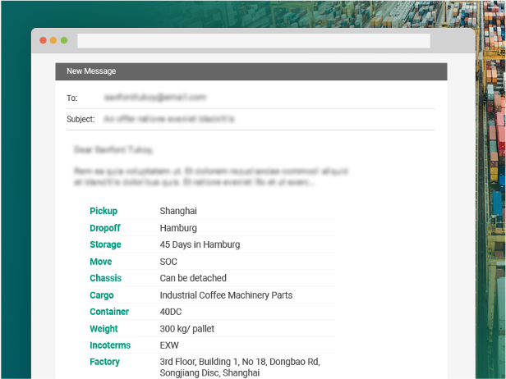
Task: Select the 'Cargo' label
Action: click(x=102, y=295)
